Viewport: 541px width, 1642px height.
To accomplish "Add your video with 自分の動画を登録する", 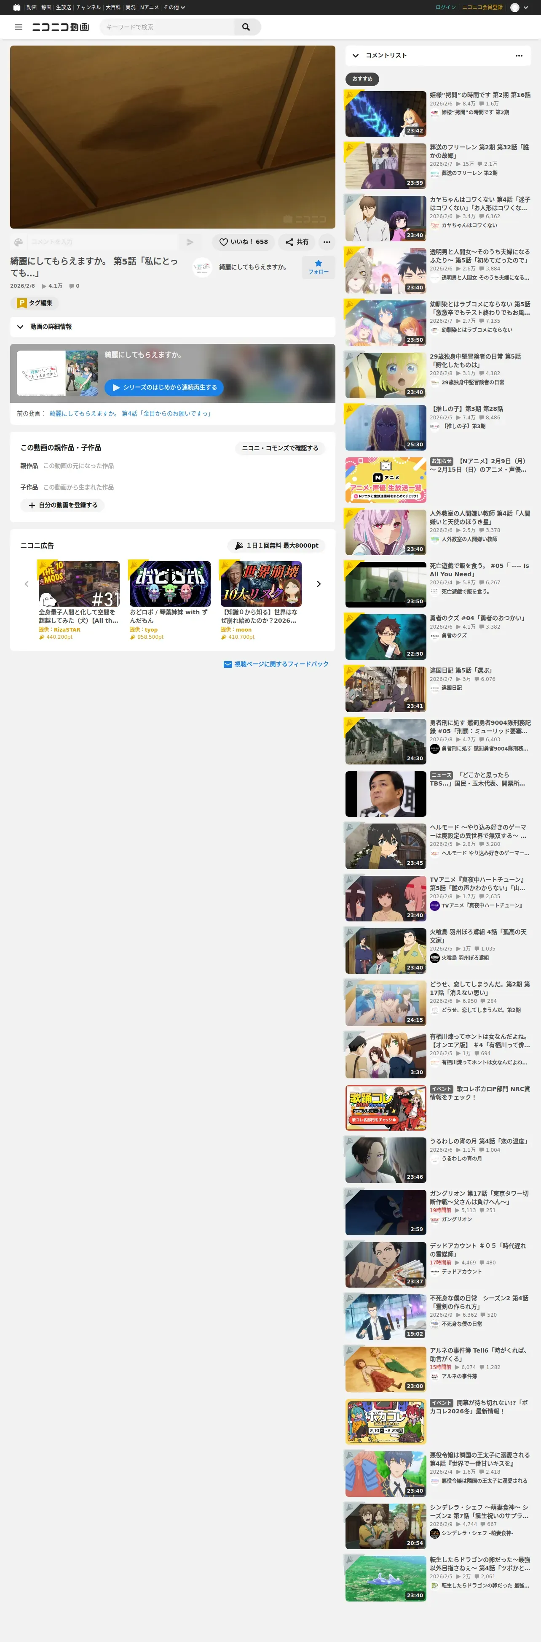I will pos(62,505).
